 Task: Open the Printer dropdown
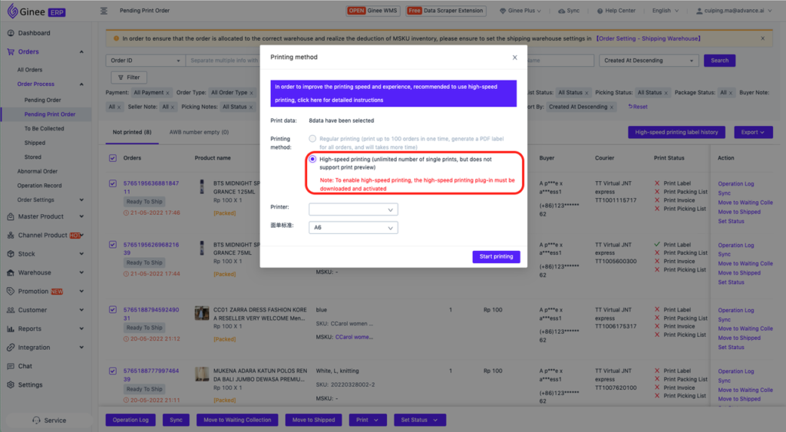tap(353, 209)
